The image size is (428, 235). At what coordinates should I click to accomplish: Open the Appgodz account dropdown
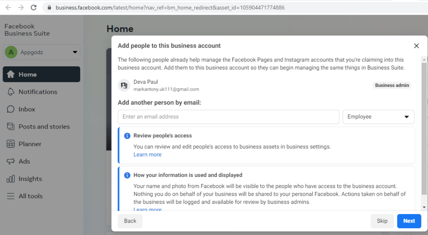point(41,52)
